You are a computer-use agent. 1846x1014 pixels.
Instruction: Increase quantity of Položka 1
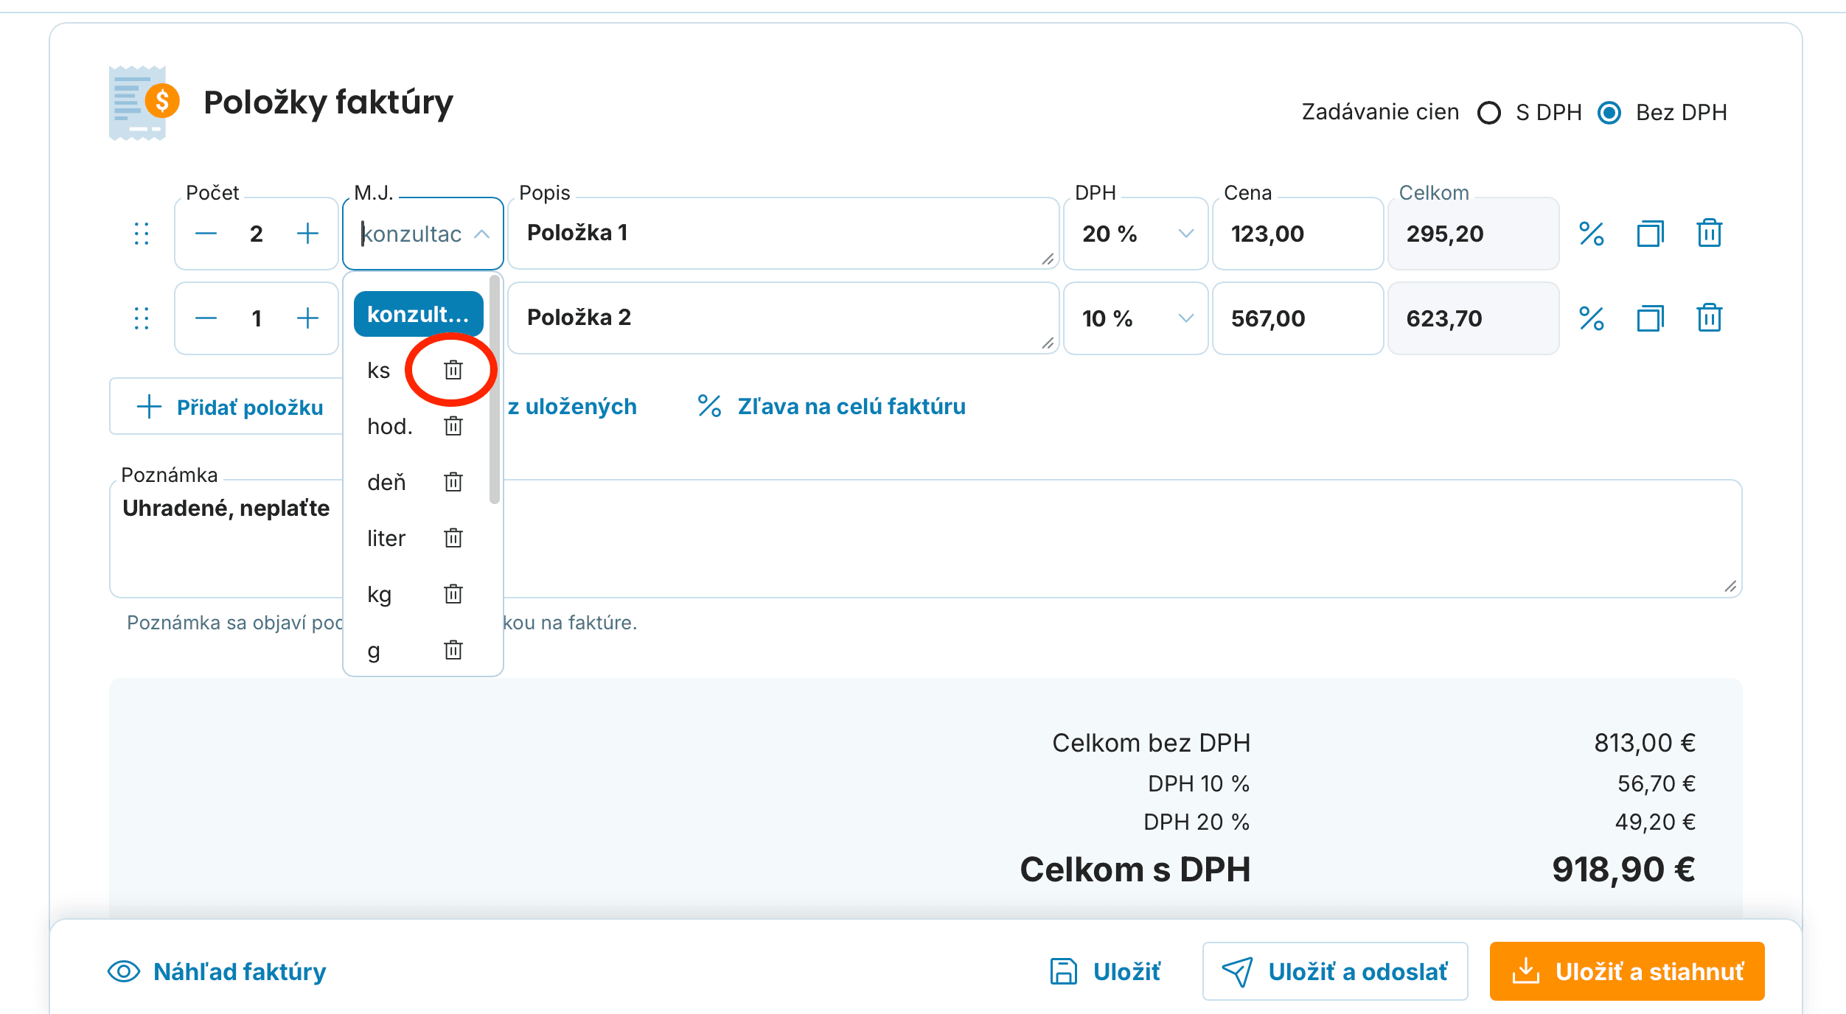(x=307, y=234)
